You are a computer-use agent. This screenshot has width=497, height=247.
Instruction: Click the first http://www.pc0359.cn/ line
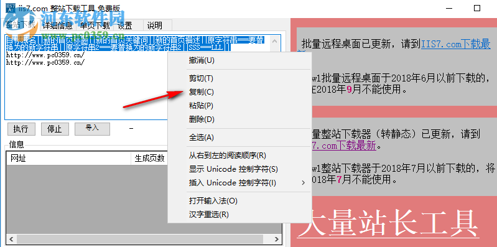(45, 55)
